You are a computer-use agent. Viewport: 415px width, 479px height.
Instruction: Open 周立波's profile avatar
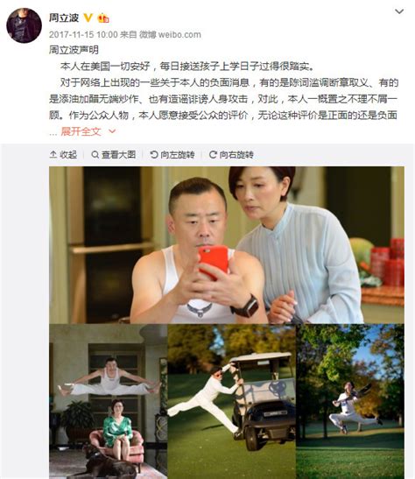pos(24,25)
